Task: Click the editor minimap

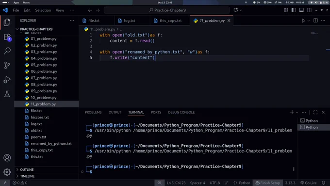Action: (314, 34)
